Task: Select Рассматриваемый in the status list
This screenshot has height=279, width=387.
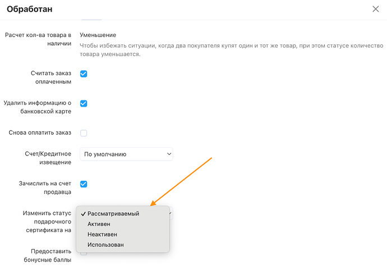Action: 113,213
